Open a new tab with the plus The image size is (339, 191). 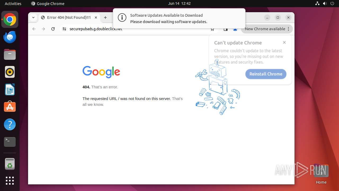pyautogui.click(x=105, y=18)
